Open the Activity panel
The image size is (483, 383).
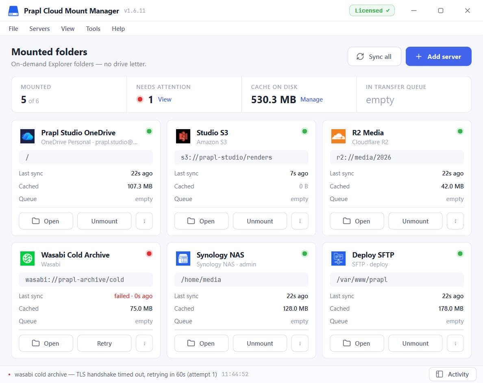point(453,374)
